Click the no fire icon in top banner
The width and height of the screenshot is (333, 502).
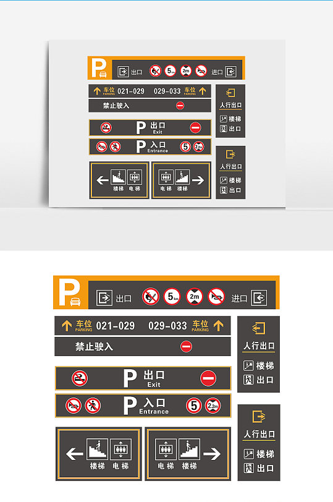tap(151, 297)
